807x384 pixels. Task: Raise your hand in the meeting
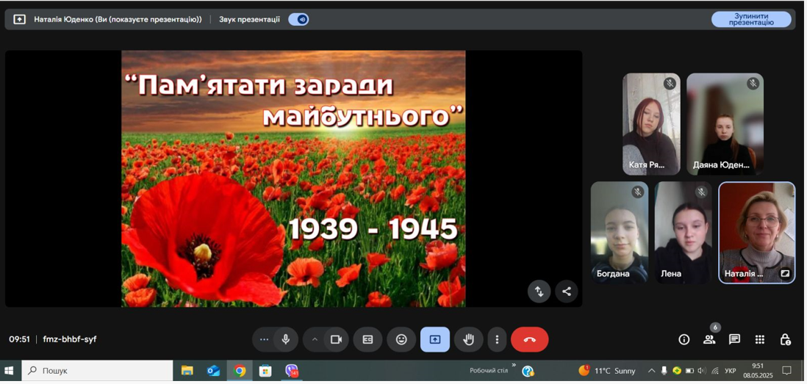[x=468, y=339]
